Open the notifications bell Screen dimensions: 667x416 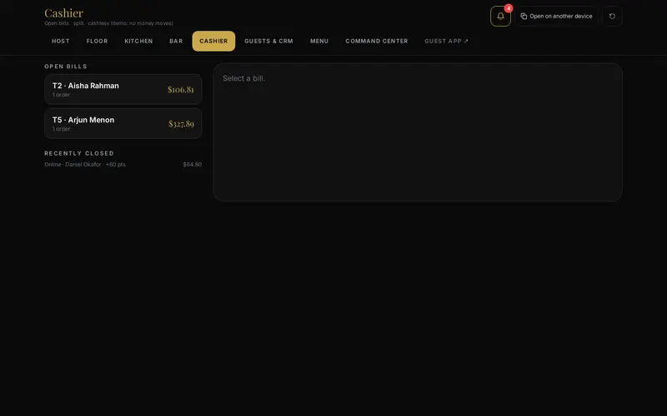[500, 16]
